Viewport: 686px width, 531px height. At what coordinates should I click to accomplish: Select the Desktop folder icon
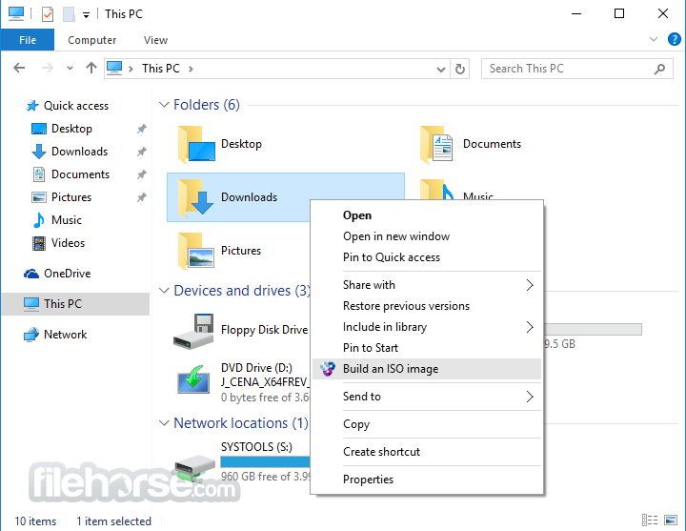(x=196, y=145)
